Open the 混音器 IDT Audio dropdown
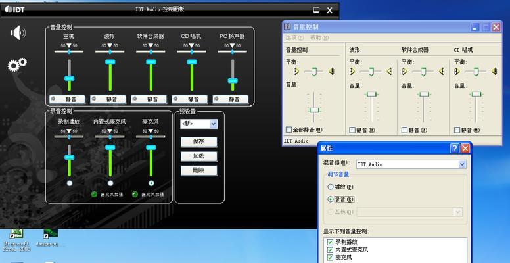Image resolution: width=510 pixels, height=263 pixels. (x=462, y=164)
